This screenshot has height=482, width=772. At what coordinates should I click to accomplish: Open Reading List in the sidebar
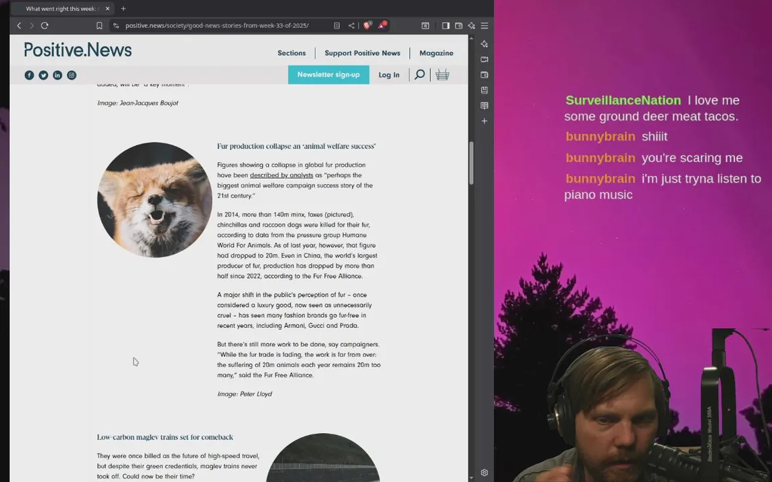[485, 106]
